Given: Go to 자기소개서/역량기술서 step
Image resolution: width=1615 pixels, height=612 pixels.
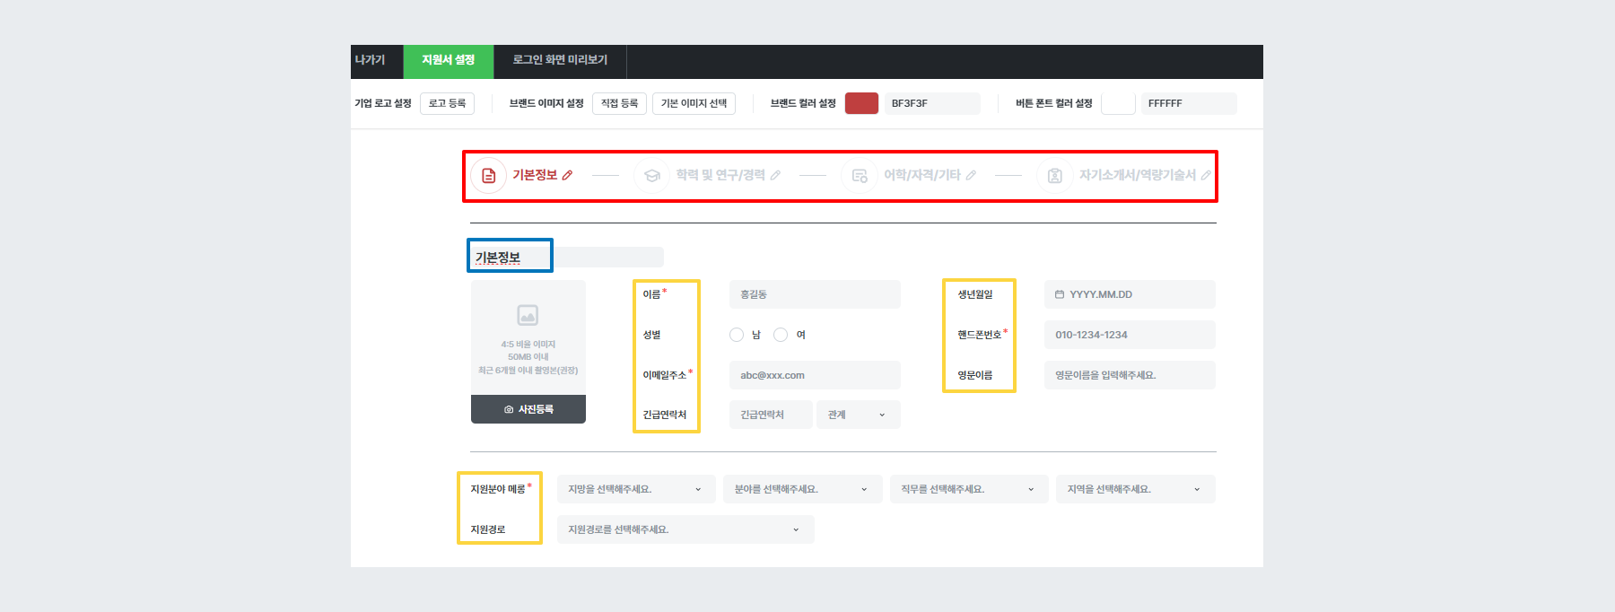Looking at the screenshot, I should tap(1138, 175).
